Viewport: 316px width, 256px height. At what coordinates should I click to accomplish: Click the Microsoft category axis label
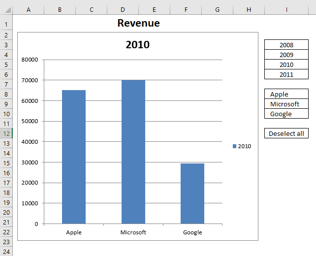pyautogui.click(x=133, y=232)
